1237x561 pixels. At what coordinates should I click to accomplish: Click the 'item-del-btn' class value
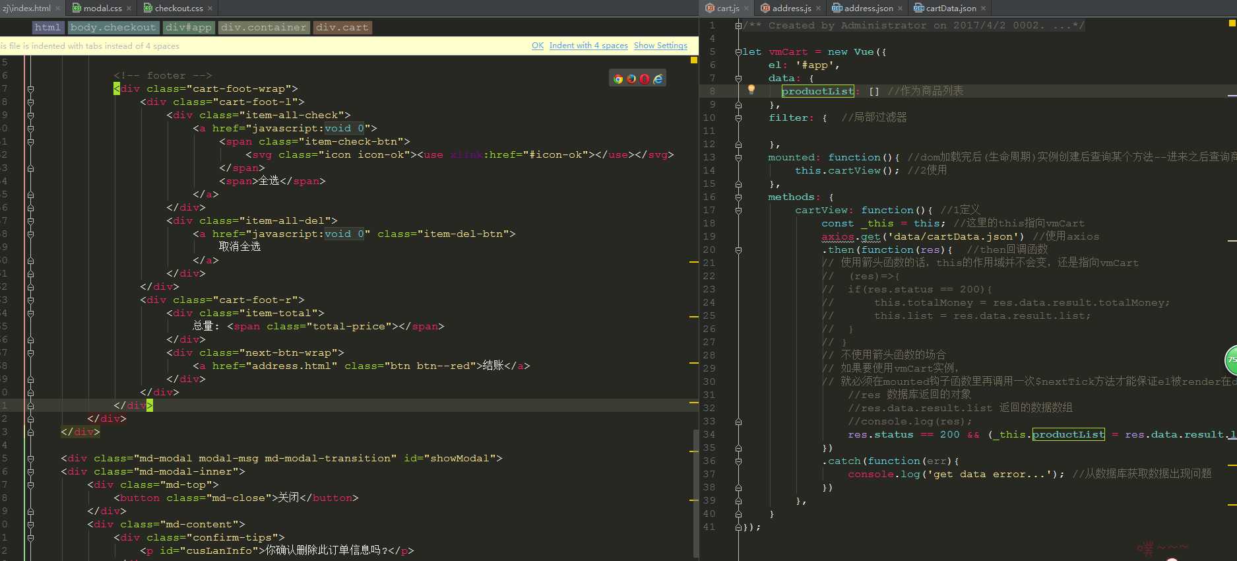pyautogui.click(x=462, y=234)
